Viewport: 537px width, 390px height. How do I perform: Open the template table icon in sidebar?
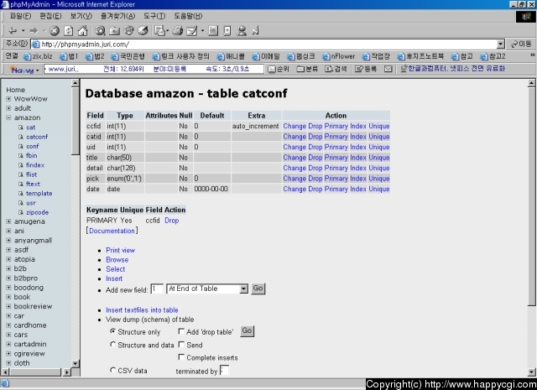click(x=21, y=194)
